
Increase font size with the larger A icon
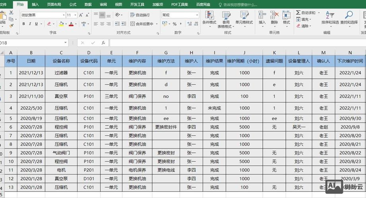(81, 15)
